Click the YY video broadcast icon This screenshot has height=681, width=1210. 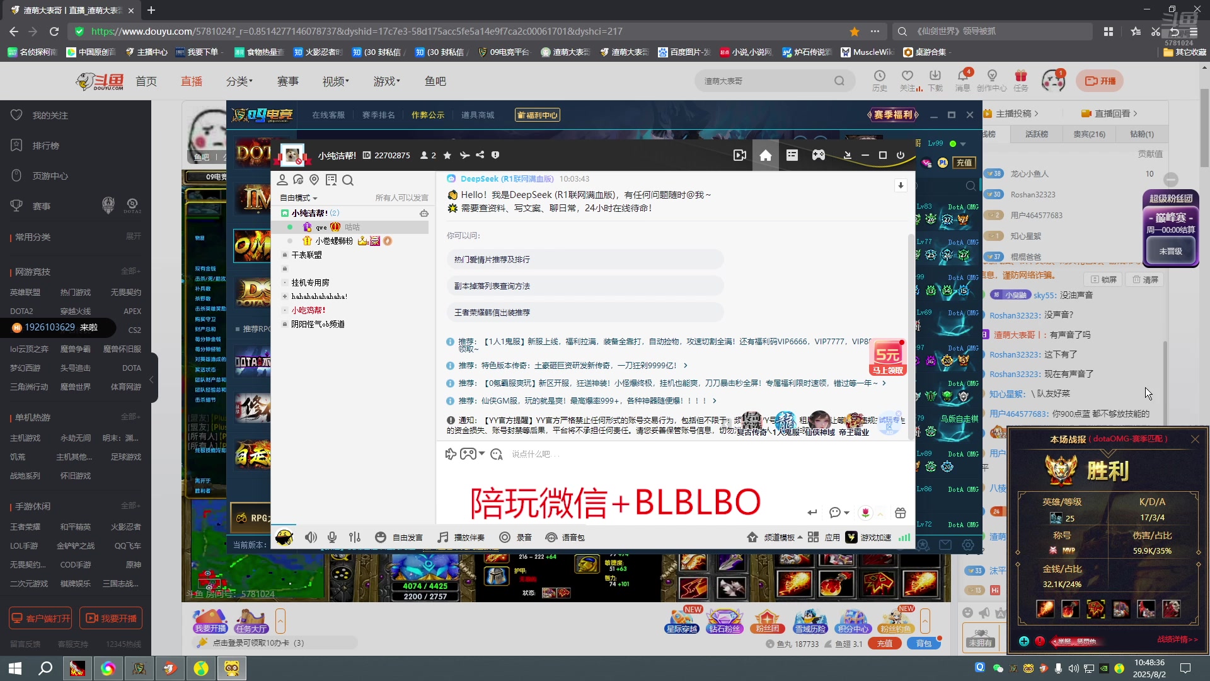click(740, 155)
